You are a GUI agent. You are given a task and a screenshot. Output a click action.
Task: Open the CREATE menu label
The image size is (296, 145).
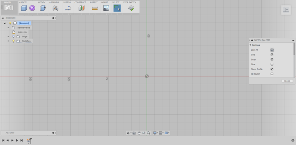point(23,3)
